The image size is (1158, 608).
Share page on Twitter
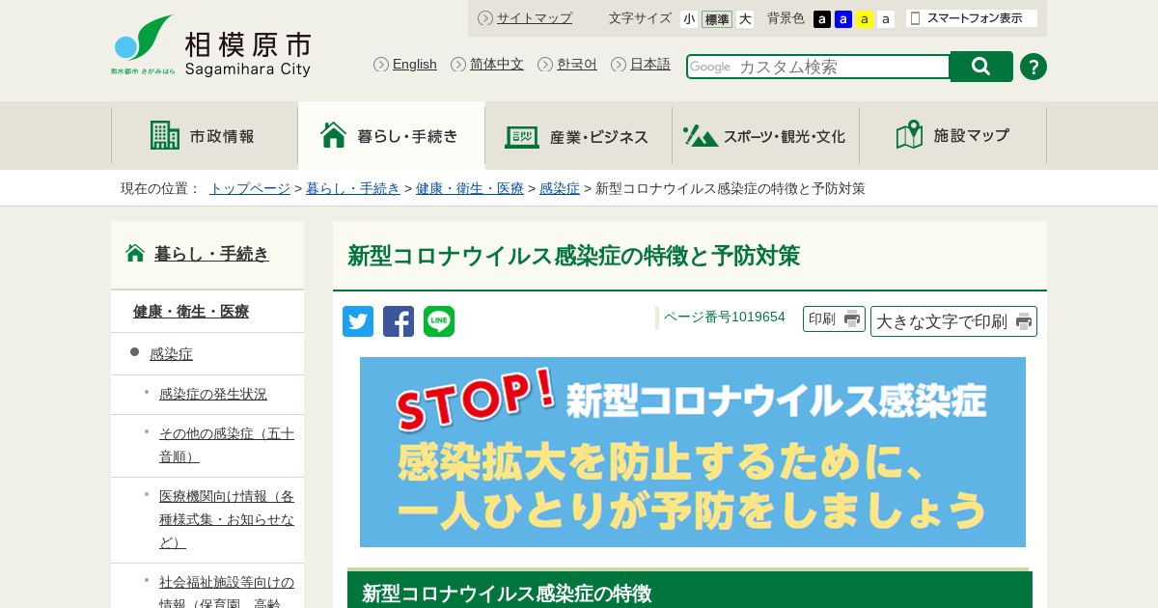coord(358,321)
